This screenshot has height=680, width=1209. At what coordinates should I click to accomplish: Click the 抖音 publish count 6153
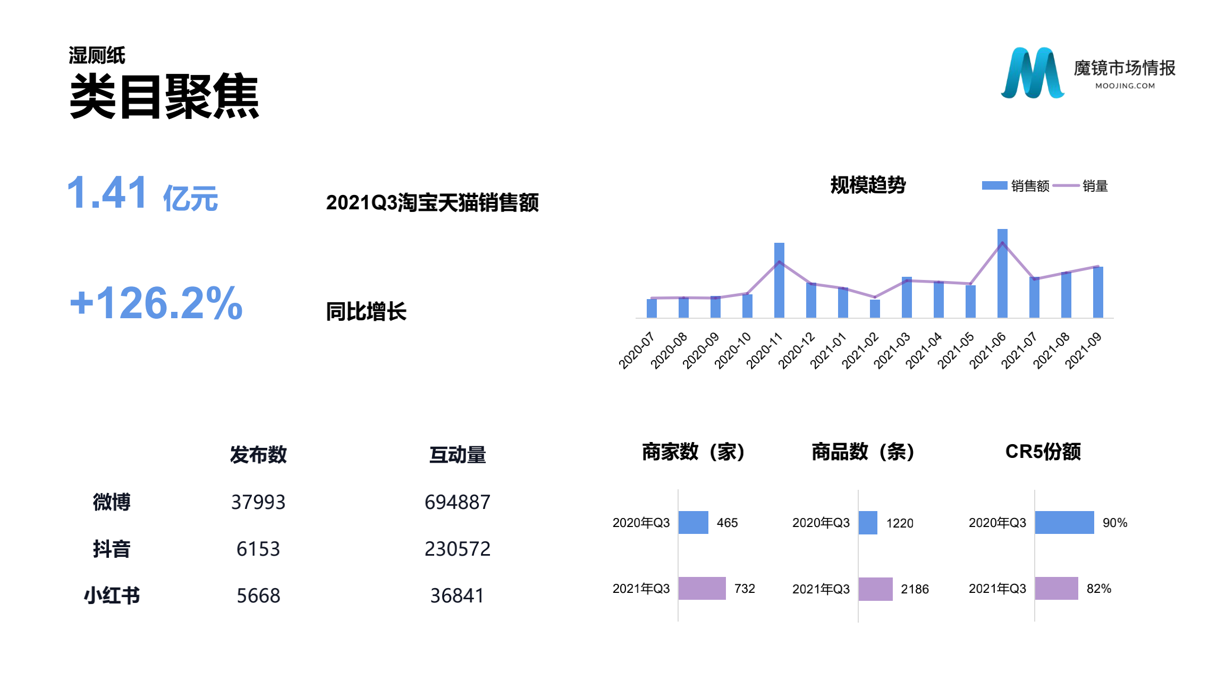(x=258, y=549)
